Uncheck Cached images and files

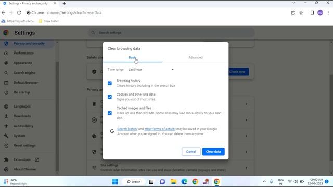(x=110, y=113)
